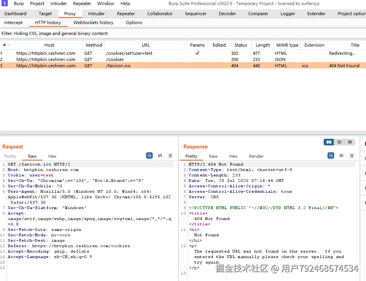Click the Referer header line in request
Screen dimensions: 366x281
[x=69, y=246]
